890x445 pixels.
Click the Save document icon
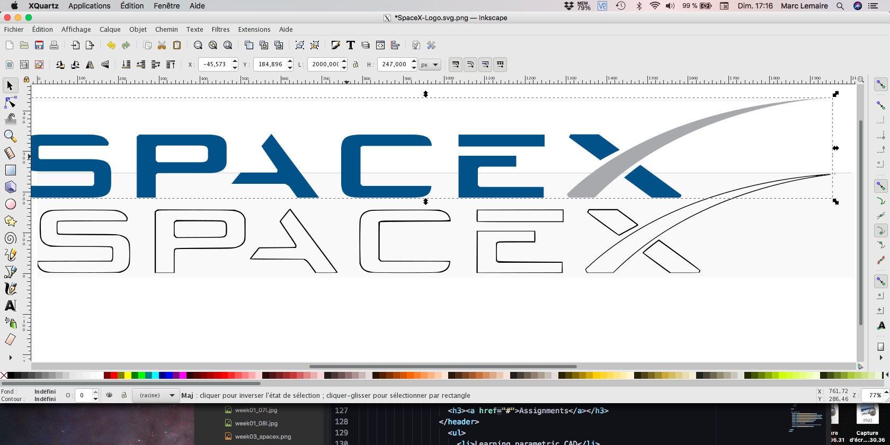pyautogui.click(x=39, y=46)
